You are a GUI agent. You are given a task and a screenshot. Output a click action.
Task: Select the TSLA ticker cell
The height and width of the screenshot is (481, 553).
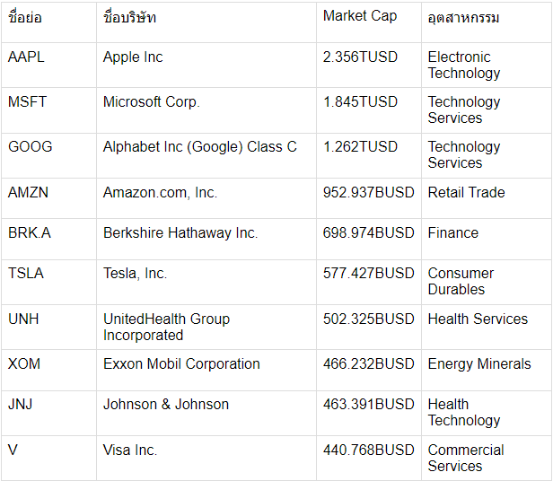pos(26,274)
